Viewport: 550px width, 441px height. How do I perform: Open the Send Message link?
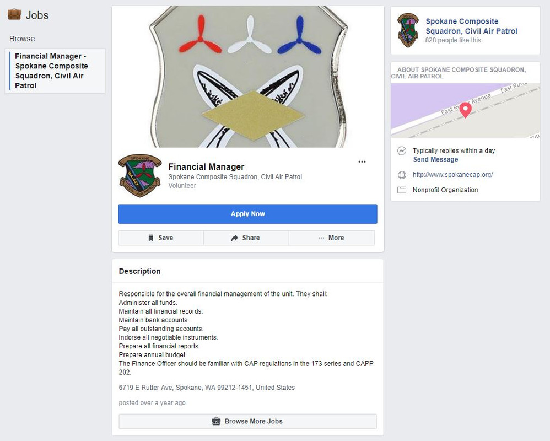point(435,159)
